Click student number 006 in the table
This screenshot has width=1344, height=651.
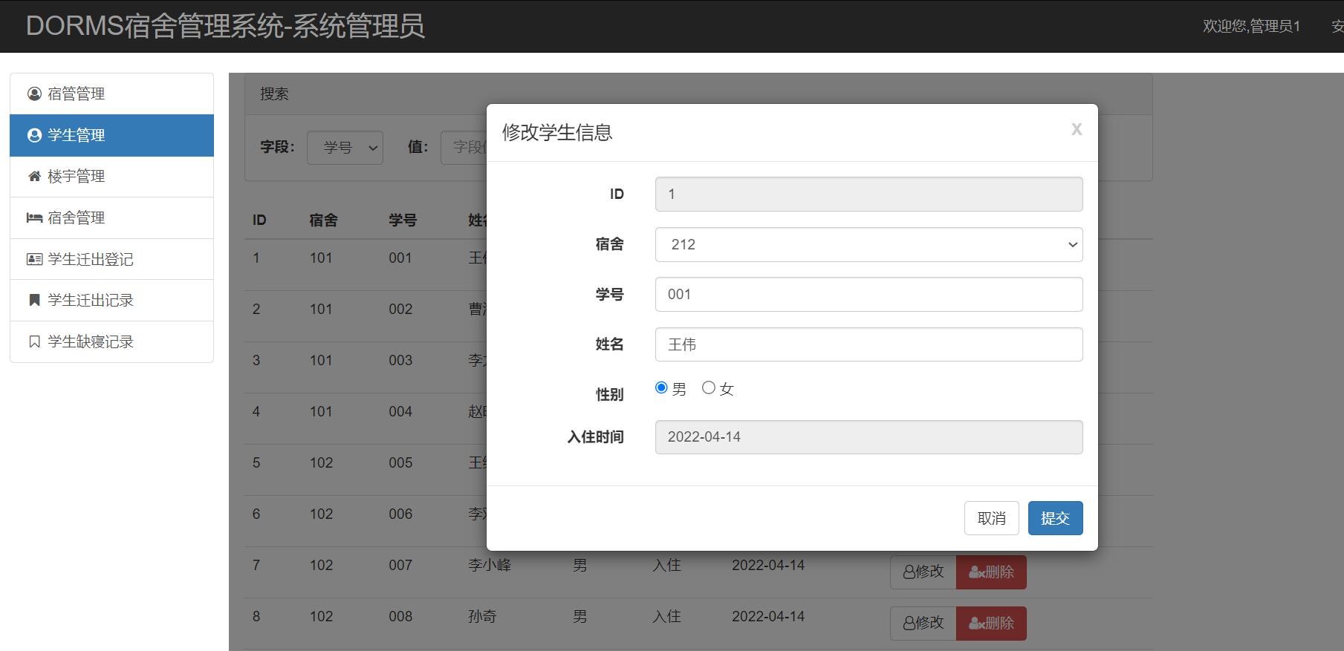click(x=400, y=514)
